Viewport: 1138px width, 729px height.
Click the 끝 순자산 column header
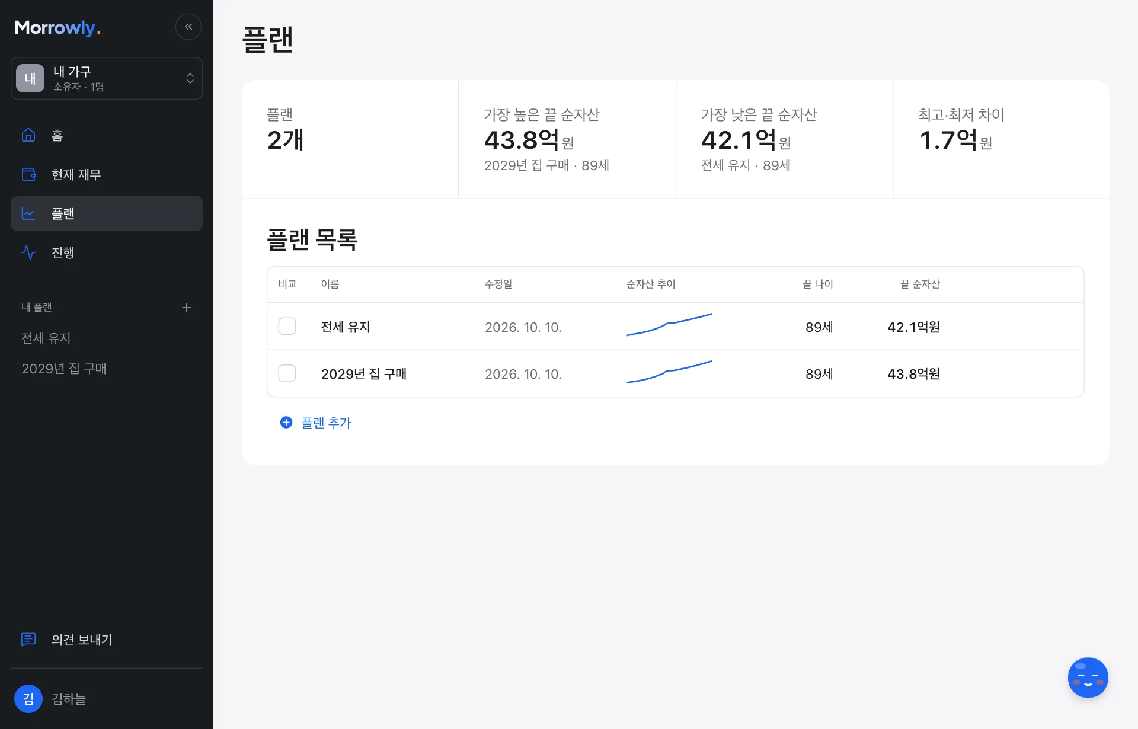[920, 284]
